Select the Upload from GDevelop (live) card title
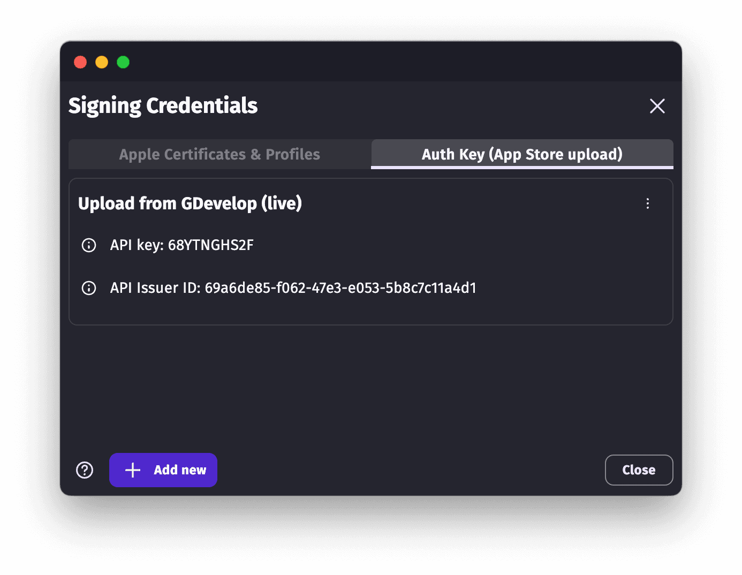 pos(190,203)
